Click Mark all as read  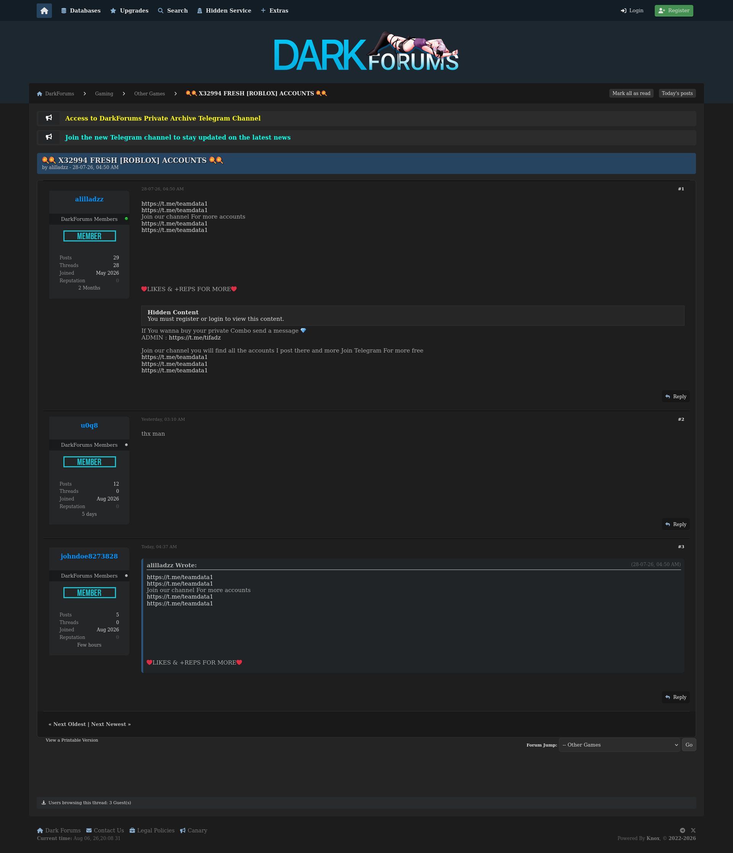[631, 93]
